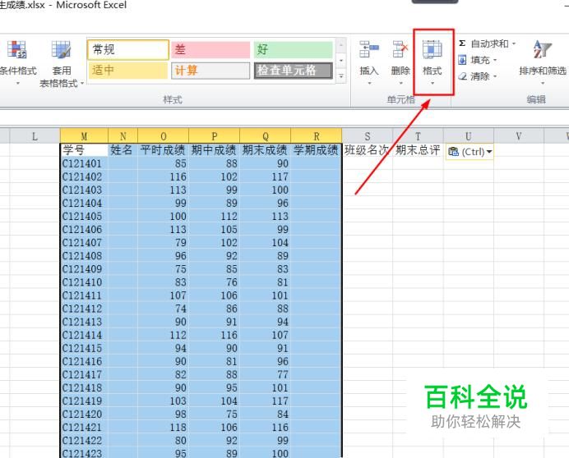The height and width of the screenshot is (458, 569).
Task: Select column V header
Action: 519,136
